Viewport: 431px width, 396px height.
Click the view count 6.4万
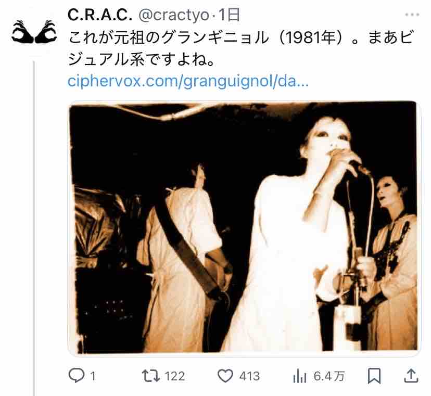tap(329, 376)
